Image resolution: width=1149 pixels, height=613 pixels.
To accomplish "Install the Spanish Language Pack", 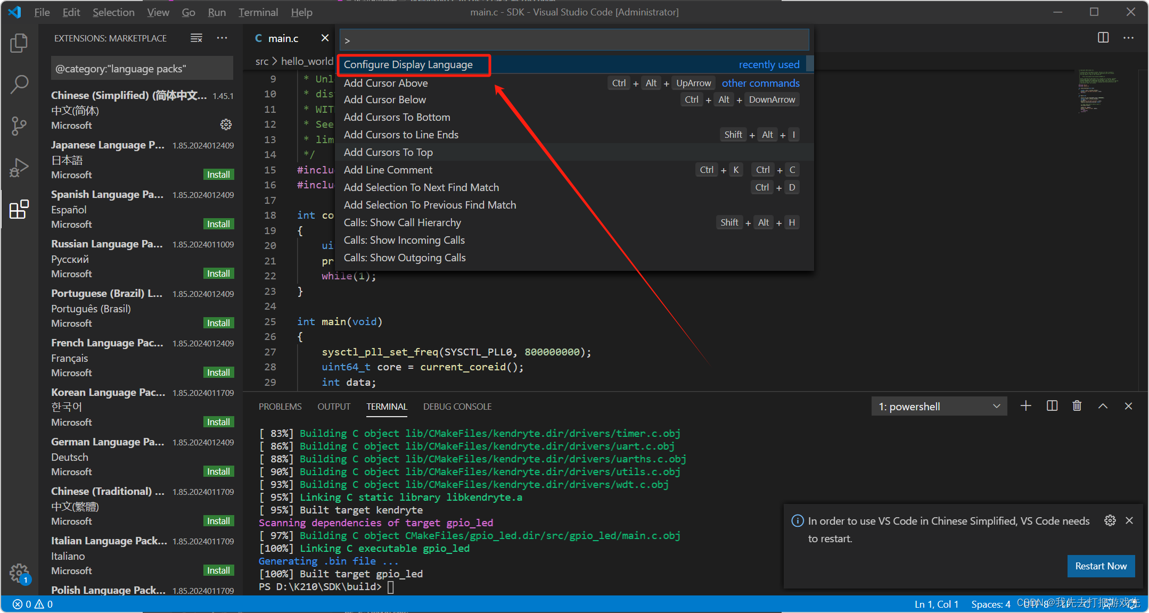I will click(219, 224).
